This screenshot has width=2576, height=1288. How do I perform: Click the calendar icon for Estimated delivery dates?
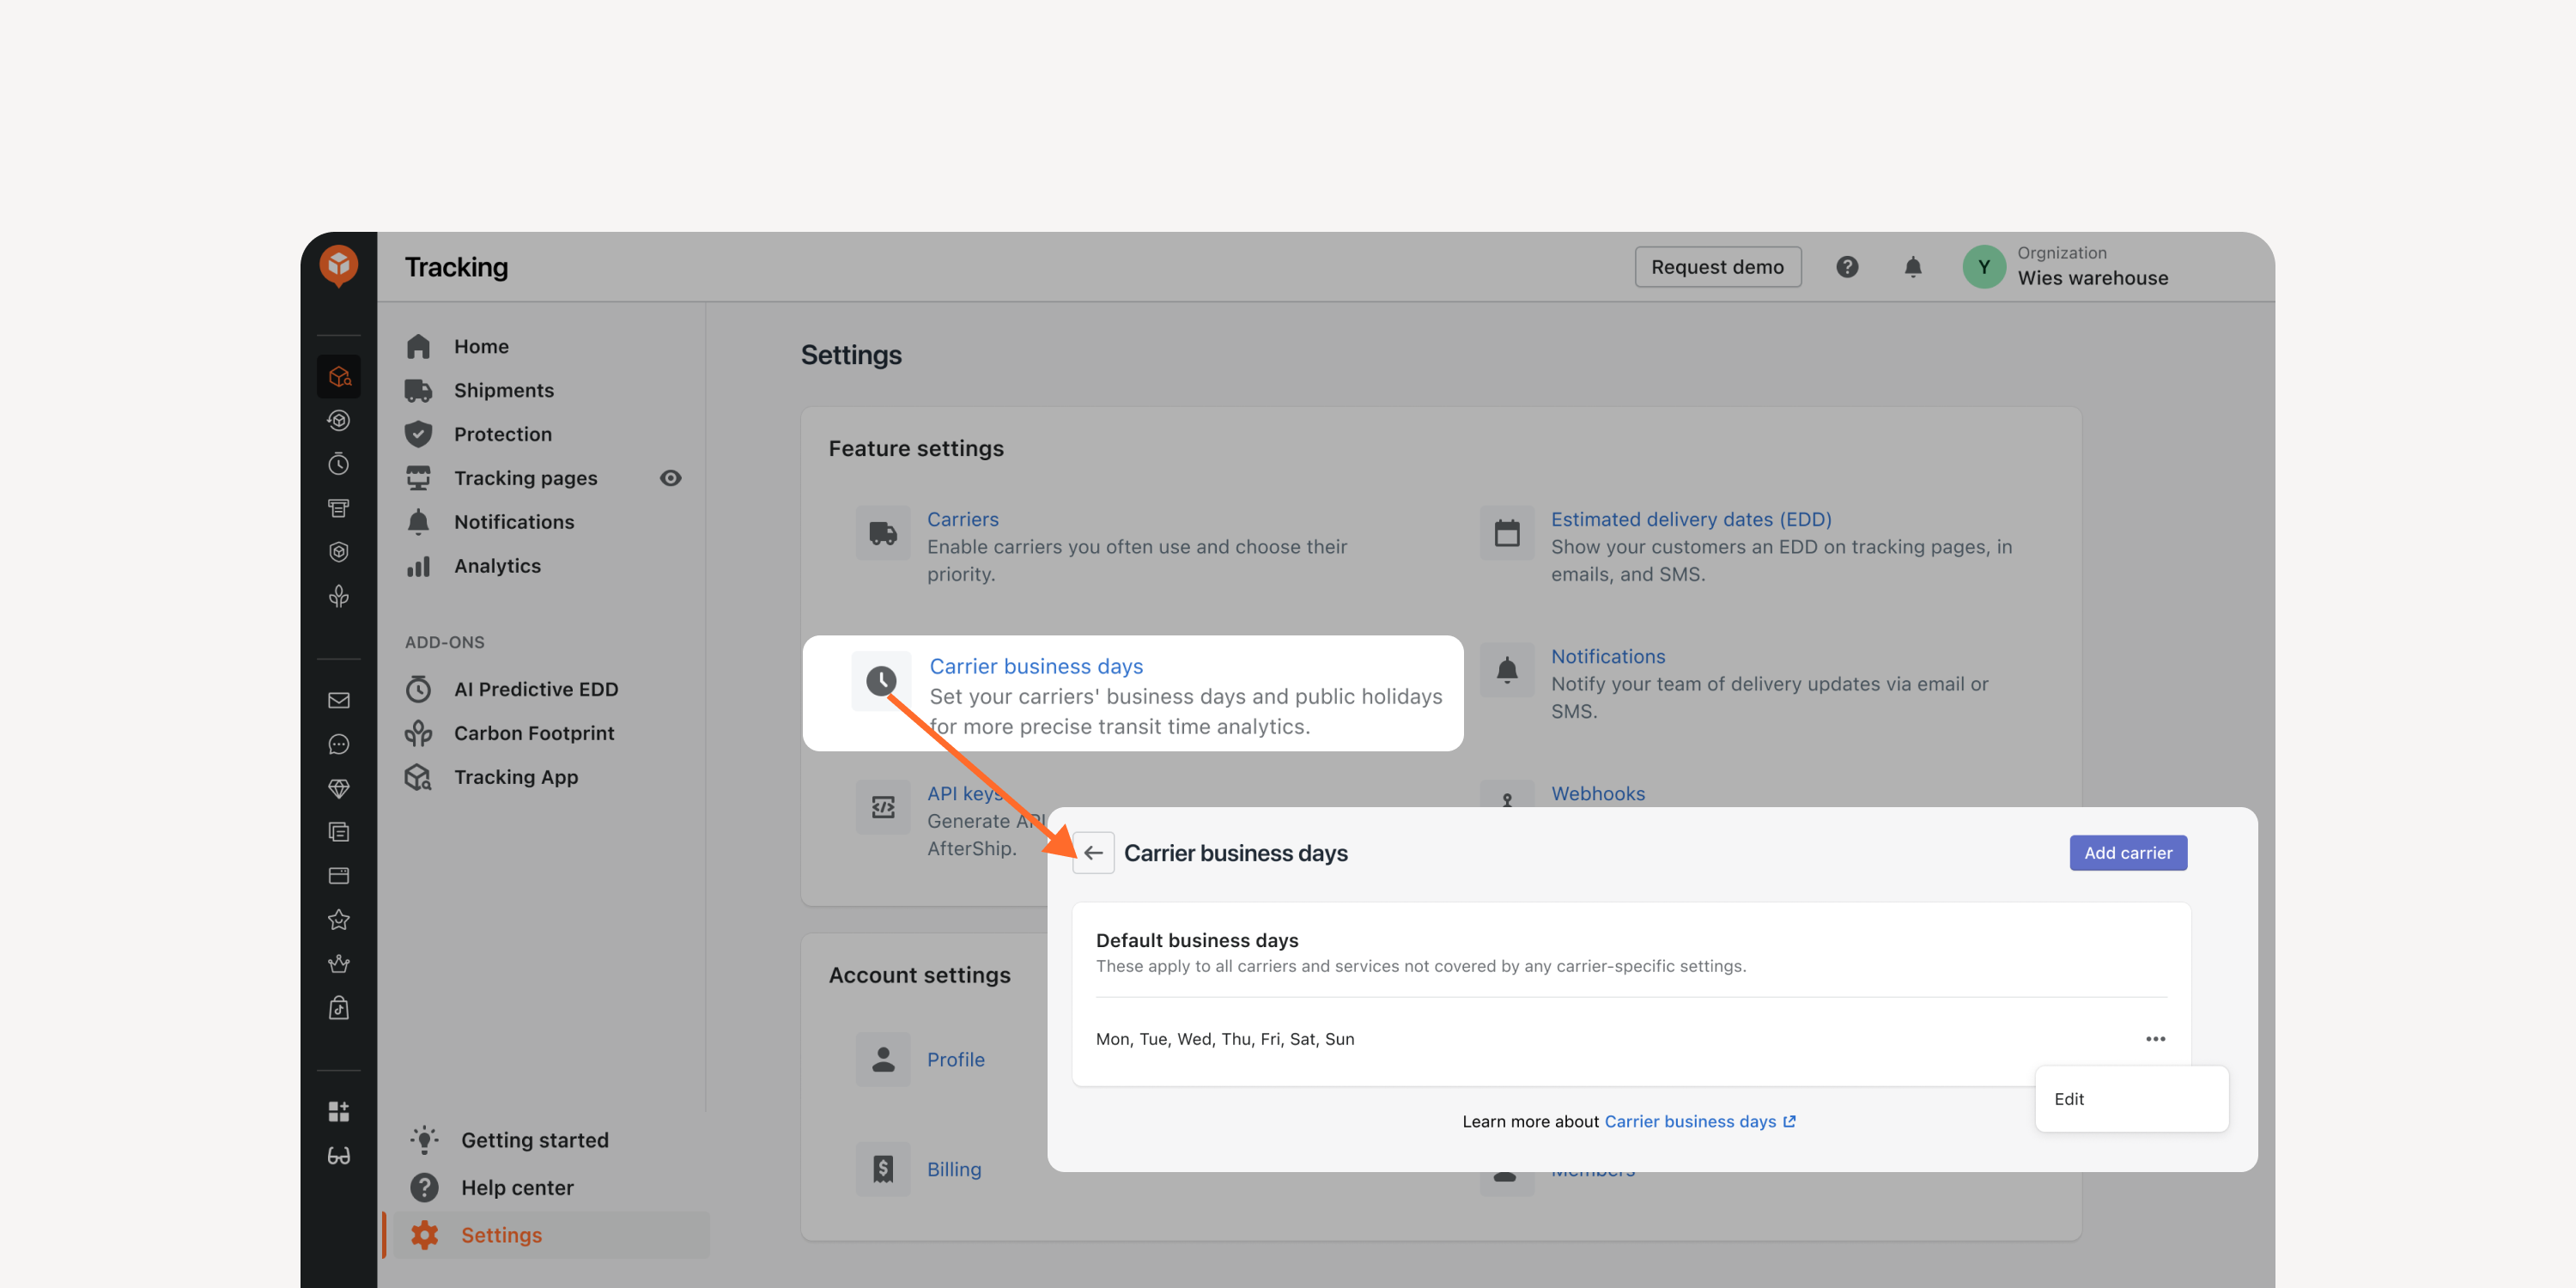click(1507, 533)
